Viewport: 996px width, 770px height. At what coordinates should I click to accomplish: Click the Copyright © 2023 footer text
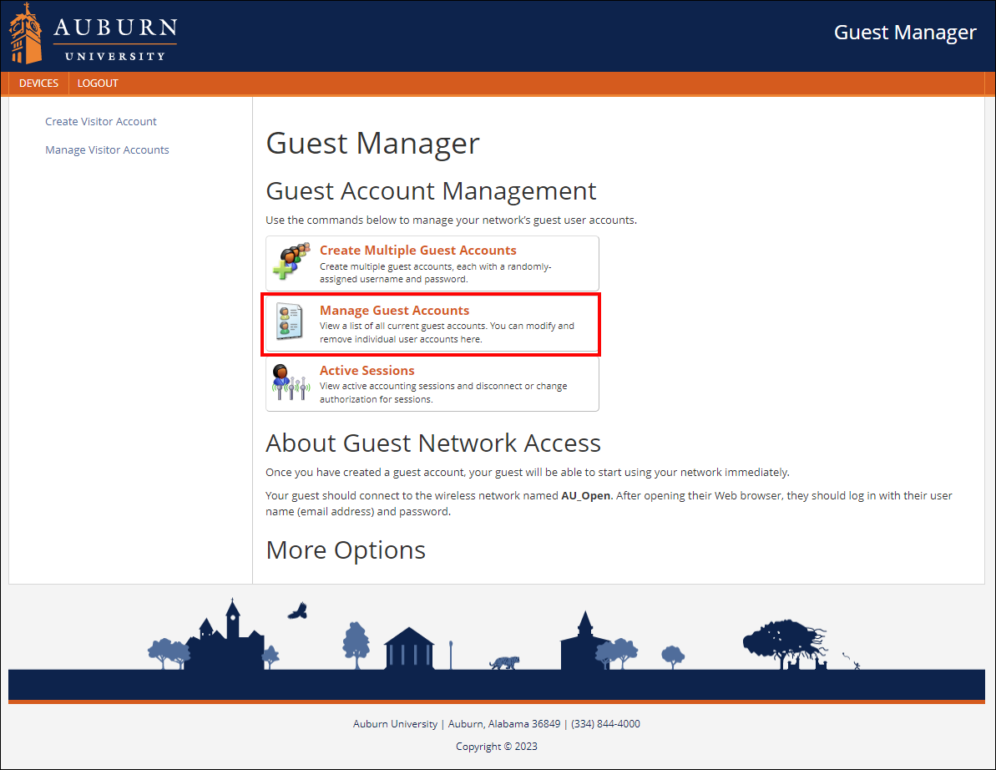click(497, 747)
